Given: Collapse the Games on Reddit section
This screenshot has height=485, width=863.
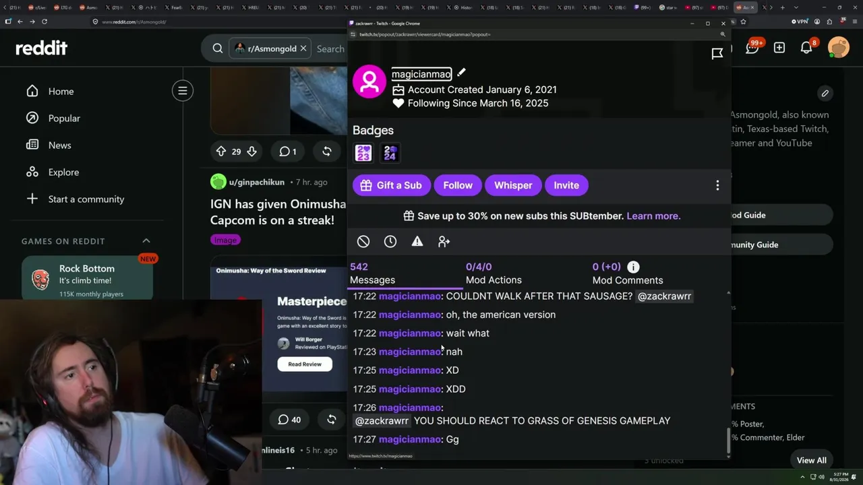Looking at the screenshot, I should [x=146, y=240].
